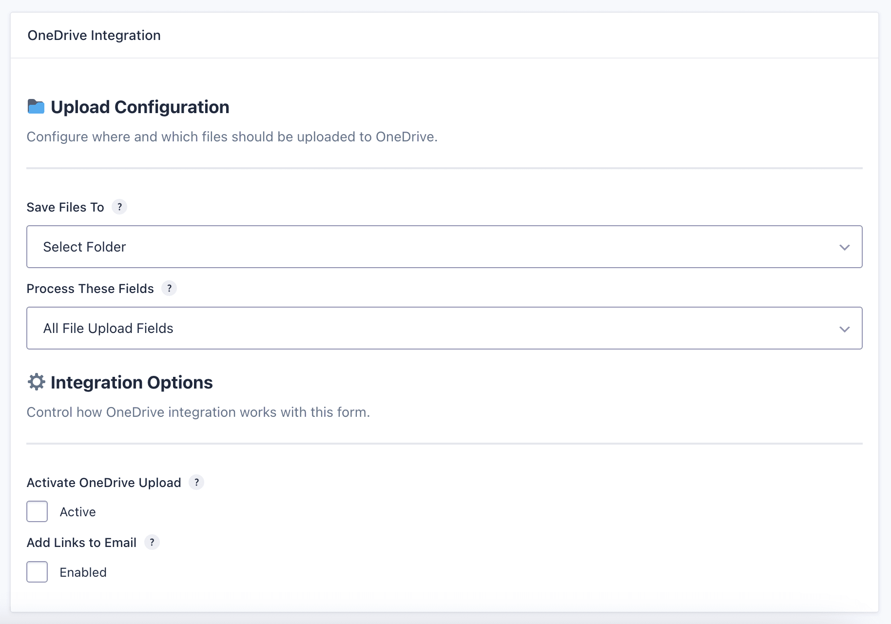This screenshot has height=624, width=891.
Task: Click the 'Active' checkbox label text
Action: (77, 512)
